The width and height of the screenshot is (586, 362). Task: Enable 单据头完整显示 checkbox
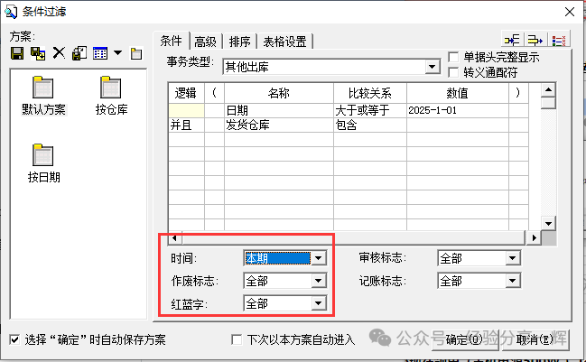[x=454, y=57]
